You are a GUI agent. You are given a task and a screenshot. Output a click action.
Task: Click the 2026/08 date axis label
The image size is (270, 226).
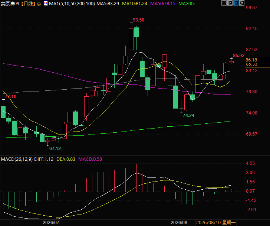(x=179, y=223)
